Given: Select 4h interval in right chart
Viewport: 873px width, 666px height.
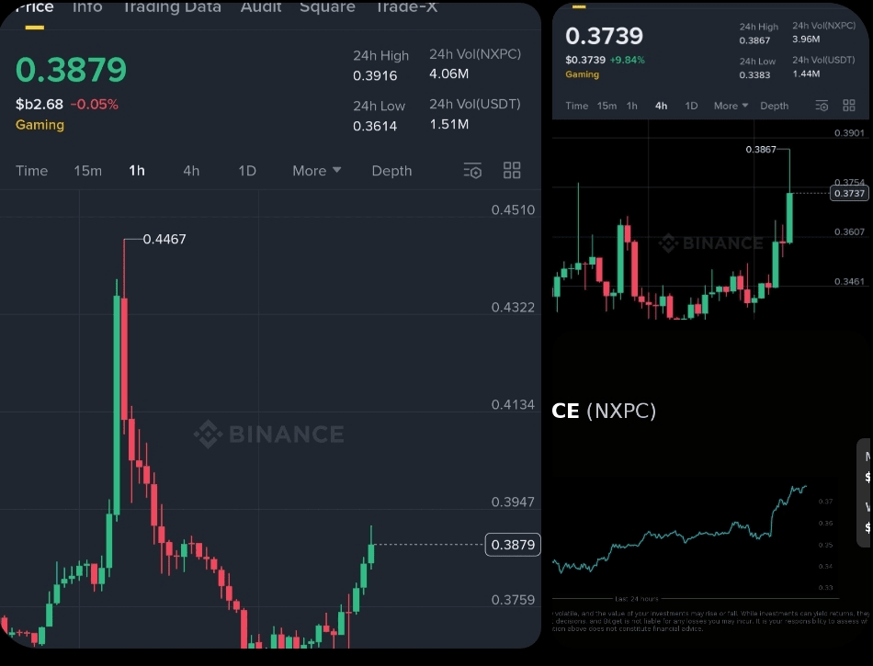Looking at the screenshot, I should 661,106.
